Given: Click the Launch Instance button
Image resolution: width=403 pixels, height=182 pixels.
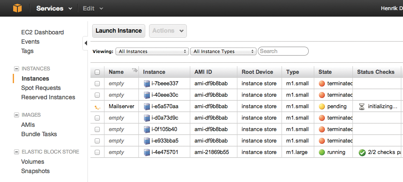Looking at the screenshot, I should 118,31.
